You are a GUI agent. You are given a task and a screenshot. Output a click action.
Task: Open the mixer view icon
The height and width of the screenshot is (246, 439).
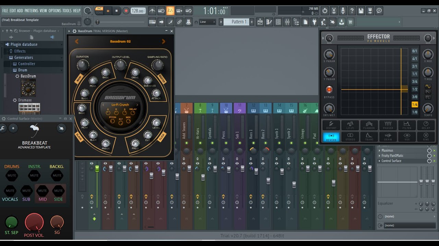287,22
